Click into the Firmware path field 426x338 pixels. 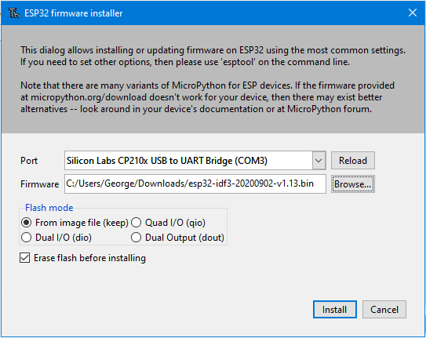[x=195, y=184]
